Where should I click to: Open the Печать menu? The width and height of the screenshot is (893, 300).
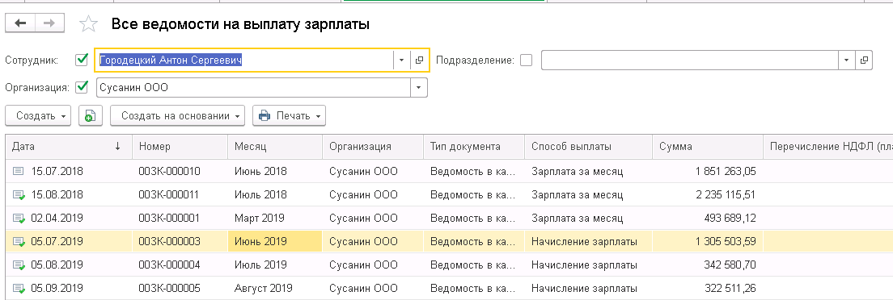coord(289,116)
